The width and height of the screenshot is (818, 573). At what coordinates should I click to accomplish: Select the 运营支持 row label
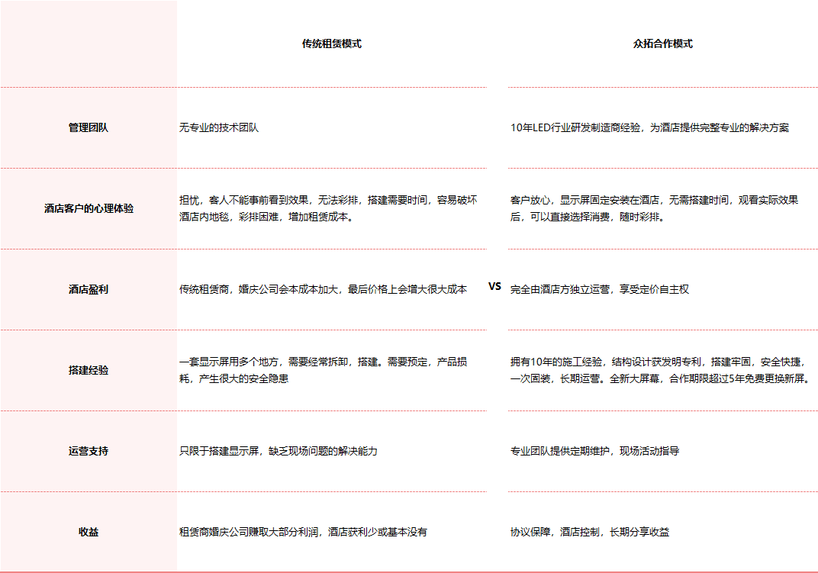(89, 452)
